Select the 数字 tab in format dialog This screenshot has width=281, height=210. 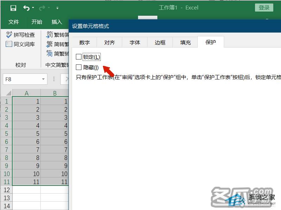tap(84, 42)
